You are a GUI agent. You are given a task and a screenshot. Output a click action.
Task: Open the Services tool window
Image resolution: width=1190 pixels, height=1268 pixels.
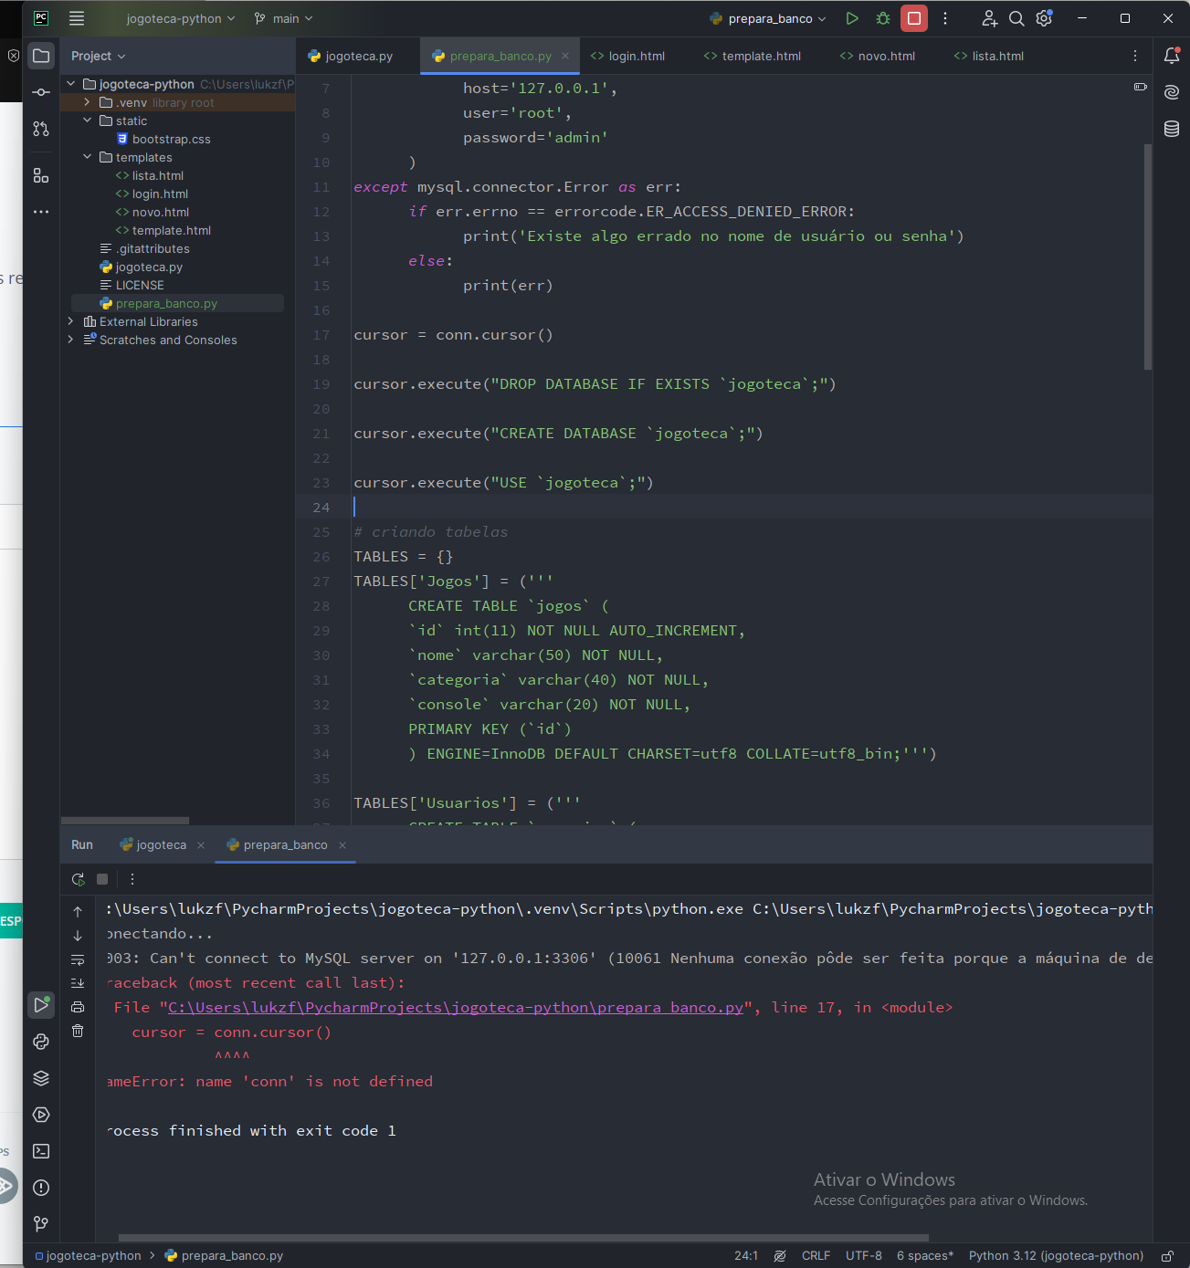(x=41, y=1115)
